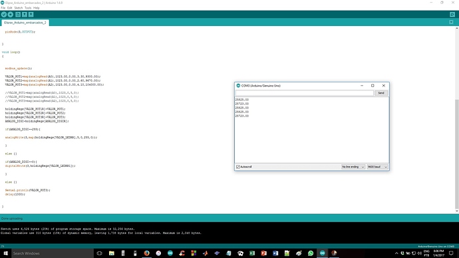Open the Tools menu
Image resolution: width=459 pixels, height=258 pixels.
click(x=28, y=8)
